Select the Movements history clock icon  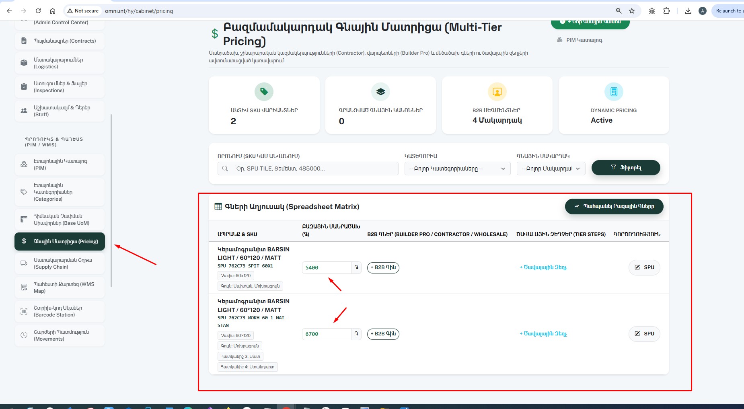[x=24, y=335]
